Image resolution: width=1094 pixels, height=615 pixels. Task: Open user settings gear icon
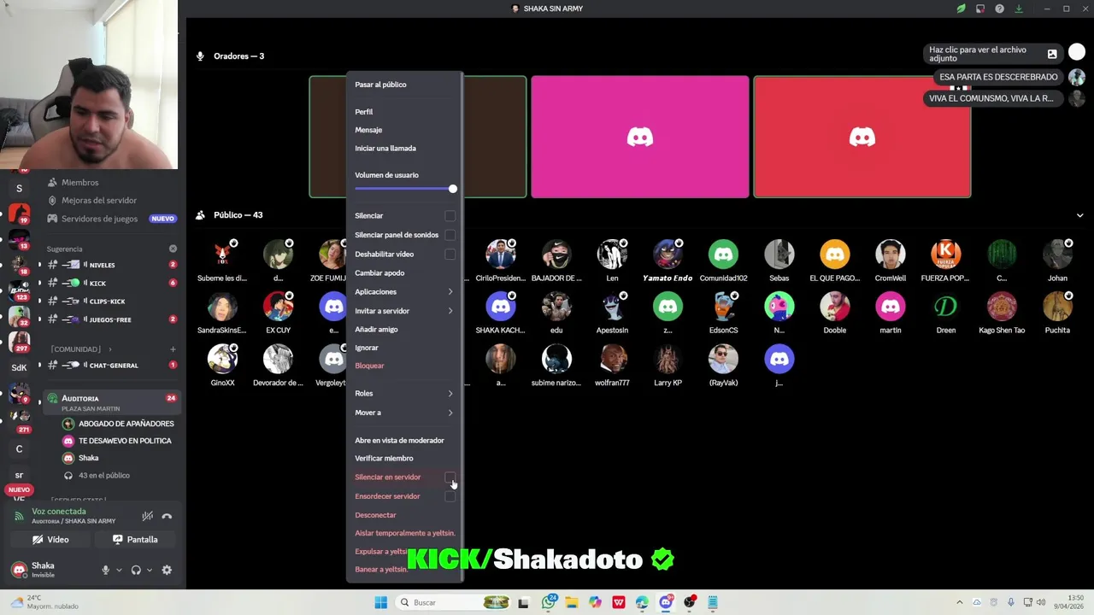click(x=167, y=570)
